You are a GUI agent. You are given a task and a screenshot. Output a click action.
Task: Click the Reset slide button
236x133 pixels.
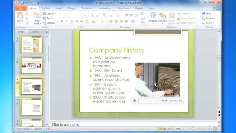48,18
